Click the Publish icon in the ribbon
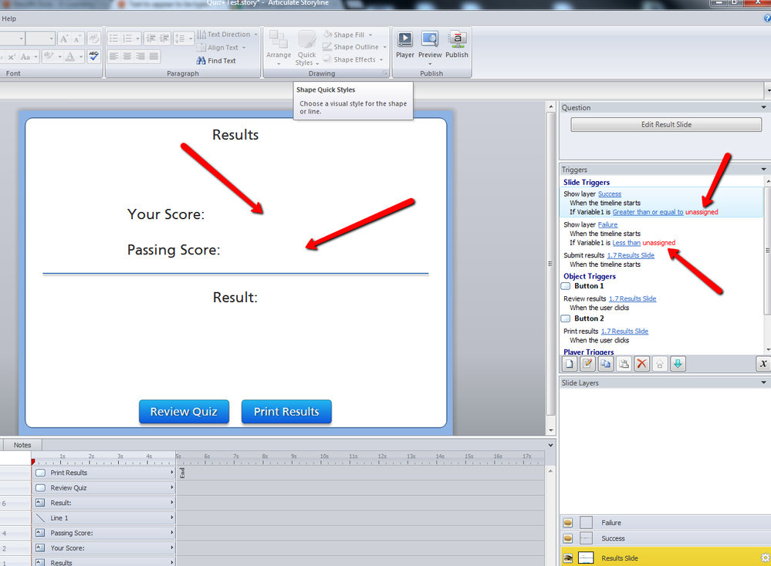This screenshot has width=771, height=566. pyautogui.click(x=456, y=44)
